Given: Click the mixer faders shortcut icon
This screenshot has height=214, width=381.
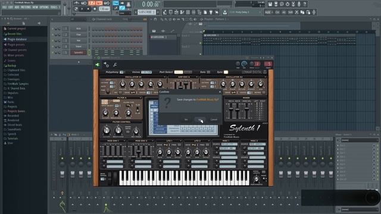Looking at the screenshot, I should (193, 12).
